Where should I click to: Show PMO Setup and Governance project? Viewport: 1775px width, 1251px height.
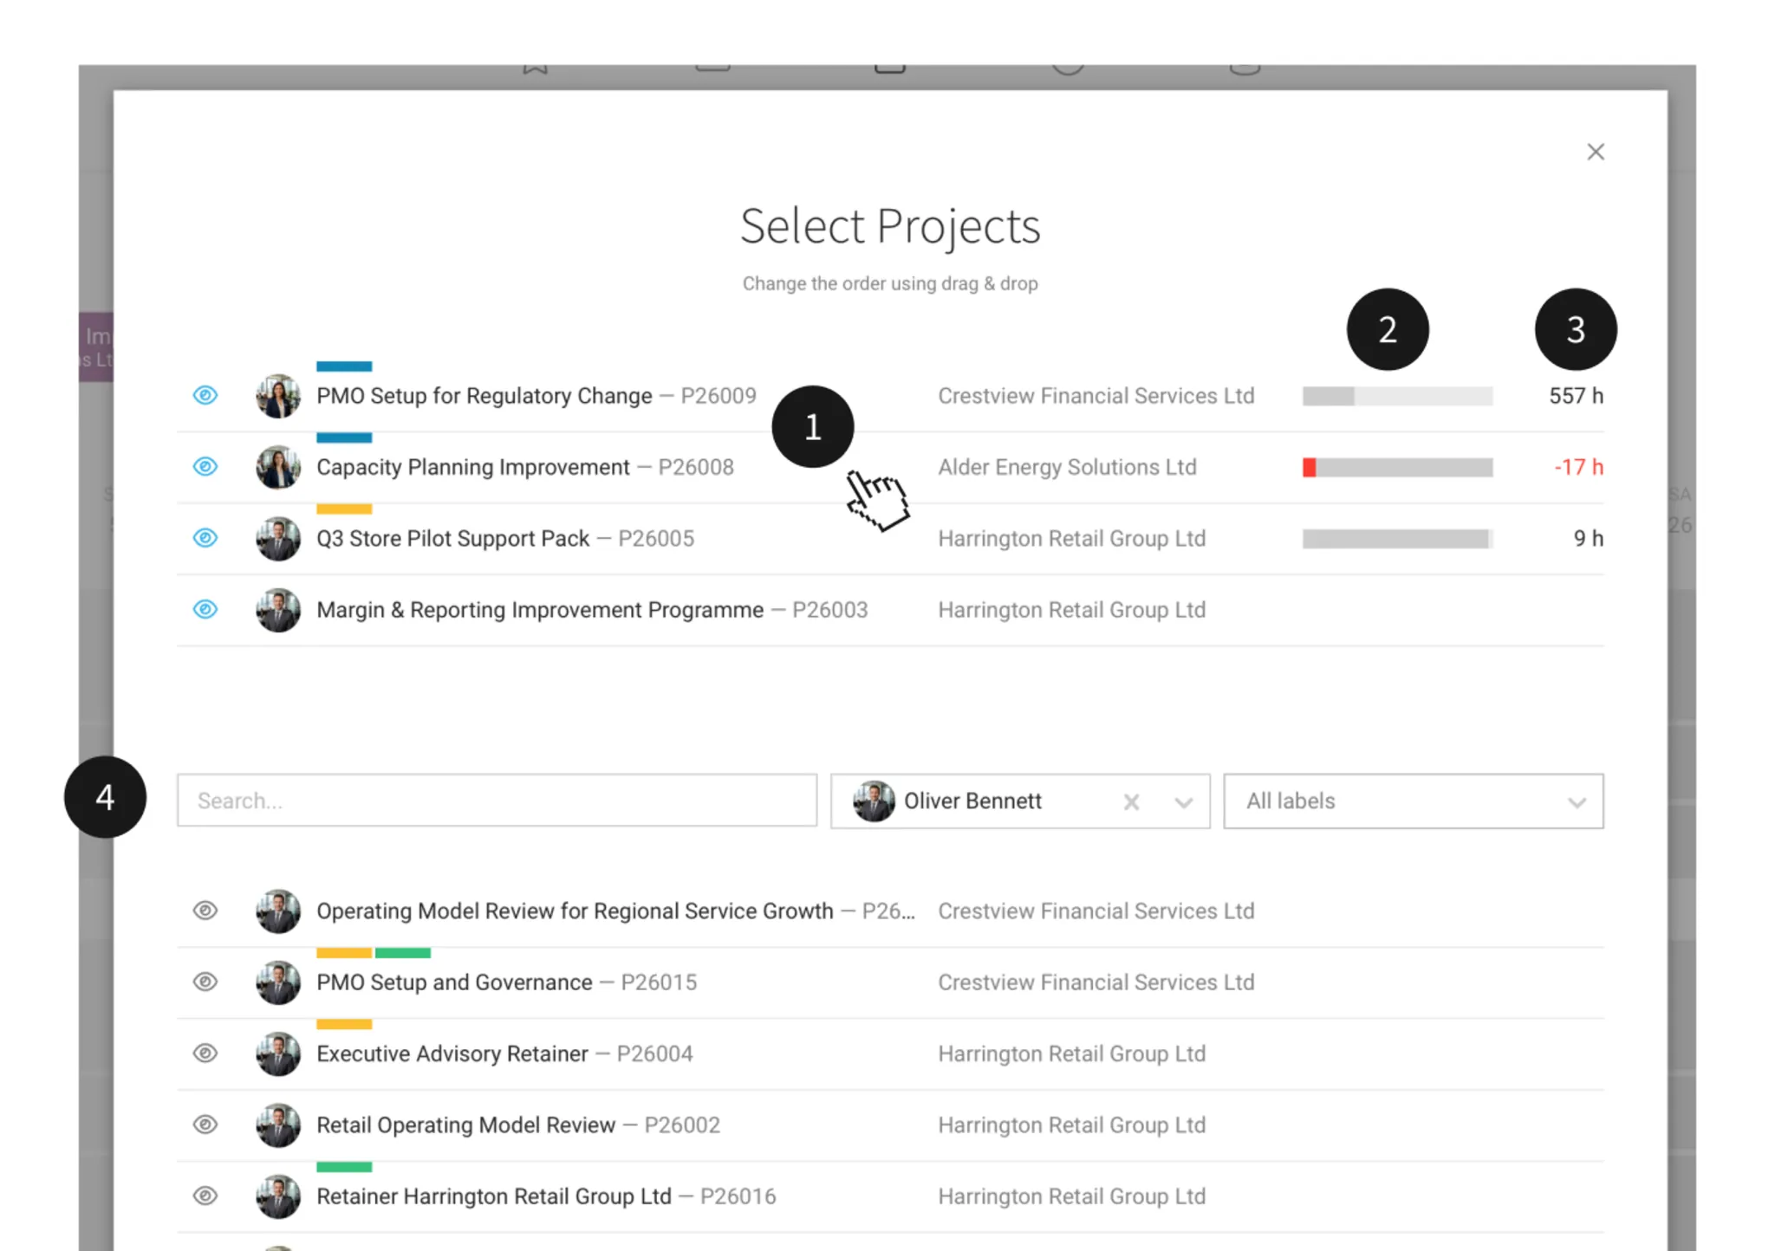[205, 982]
